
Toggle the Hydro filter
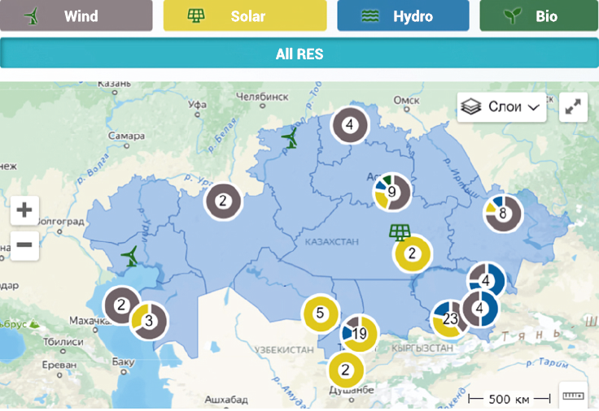403,15
